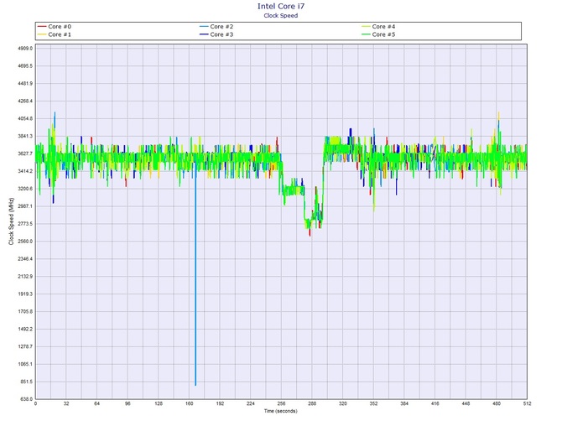562x421 pixels.
Task: Click the blue Core #2 legend line
Action: 204,27
